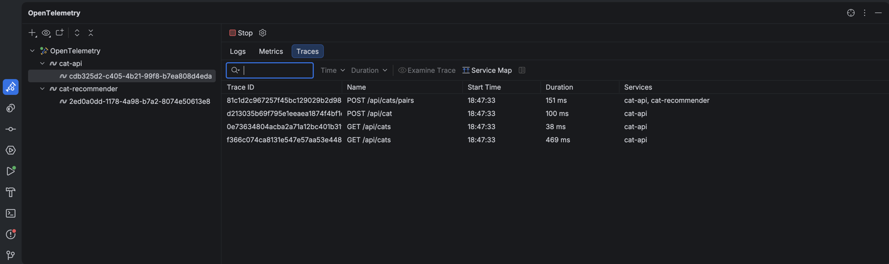Image resolution: width=889 pixels, height=264 pixels.
Task: Collapse all tree nodes
Action: pyautogui.click(x=91, y=33)
